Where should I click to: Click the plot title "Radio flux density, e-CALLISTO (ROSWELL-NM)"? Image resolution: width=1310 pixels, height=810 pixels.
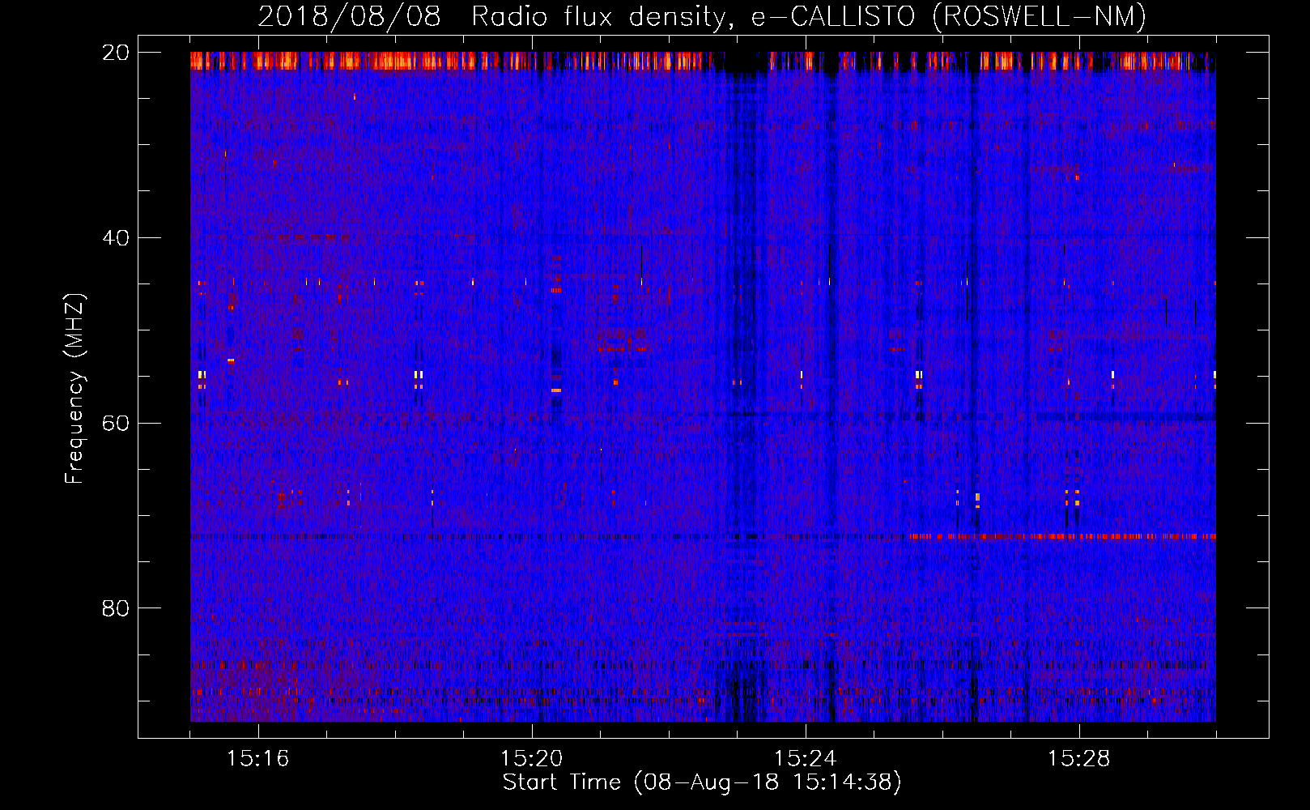tap(809, 16)
